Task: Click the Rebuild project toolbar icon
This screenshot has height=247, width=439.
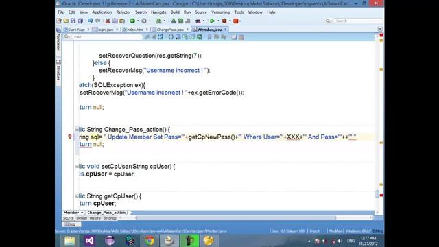Action: (x=180, y=21)
